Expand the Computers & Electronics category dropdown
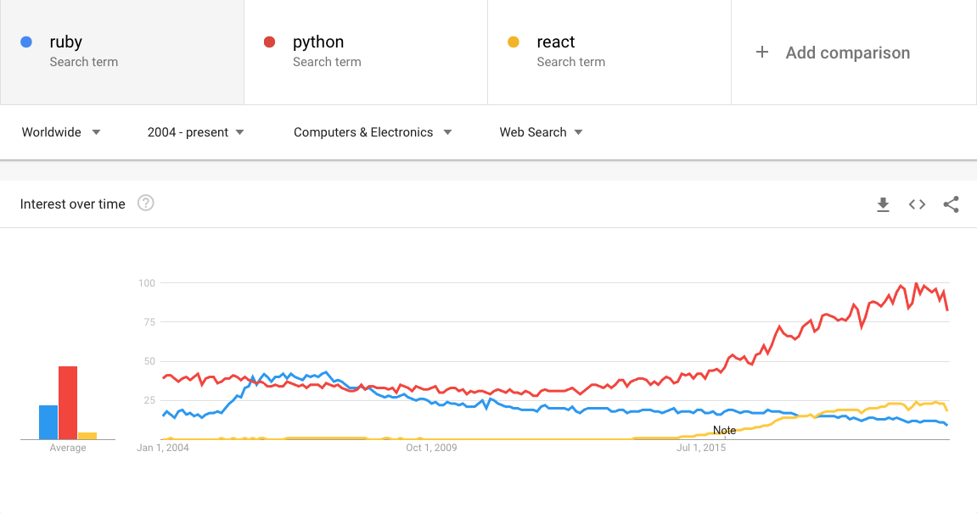Screen dimensions: 977x513 coord(373,132)
